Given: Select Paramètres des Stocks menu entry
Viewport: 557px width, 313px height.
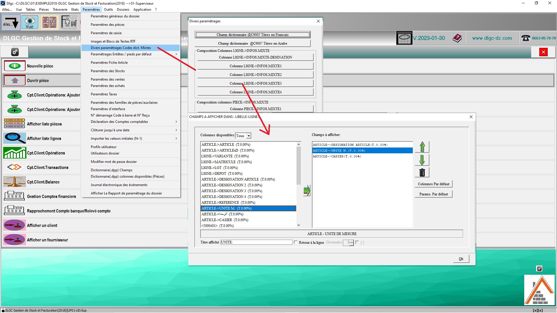Looking at the screenshot, I should click(x=131, y=71).
